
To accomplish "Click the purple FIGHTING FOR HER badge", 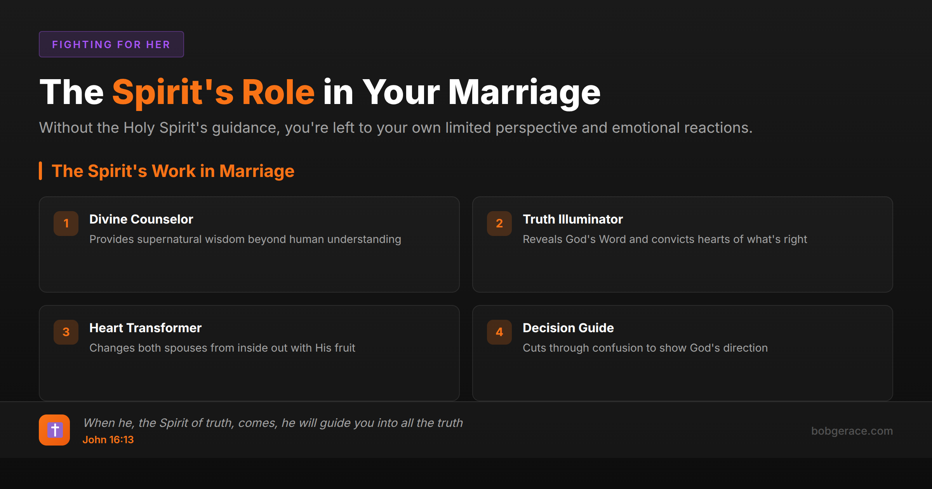I will (111, 44).
